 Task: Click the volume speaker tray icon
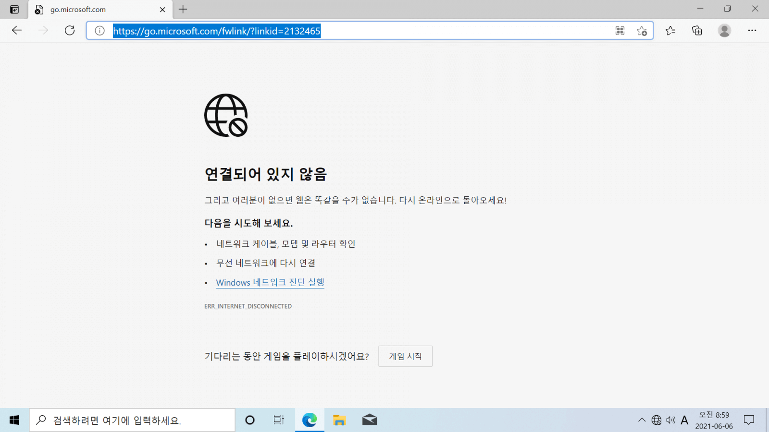click(671, 420)
